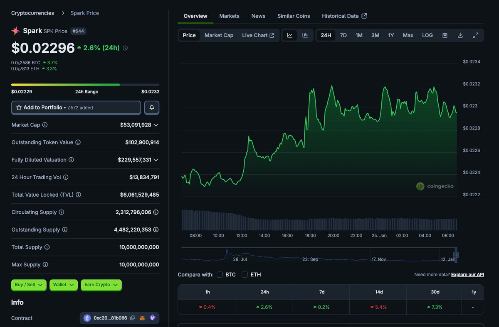Grab the navigator right range handle
The width and height of the screenshot is (499, 327).
click(456, 255)
